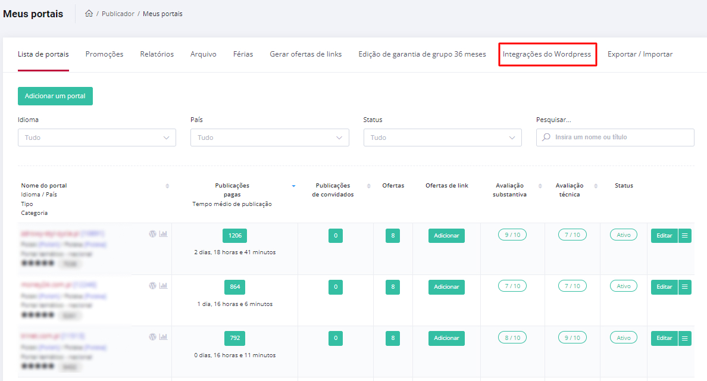This screenshot has width=707, height=381.
Task: Open the Promoções tab
Action: (x=104, y=54)
